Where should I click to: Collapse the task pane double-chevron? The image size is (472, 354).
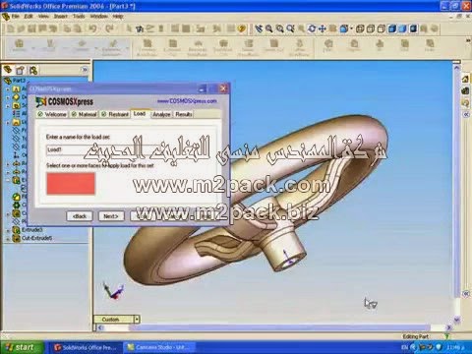click(x=466, y=115)
